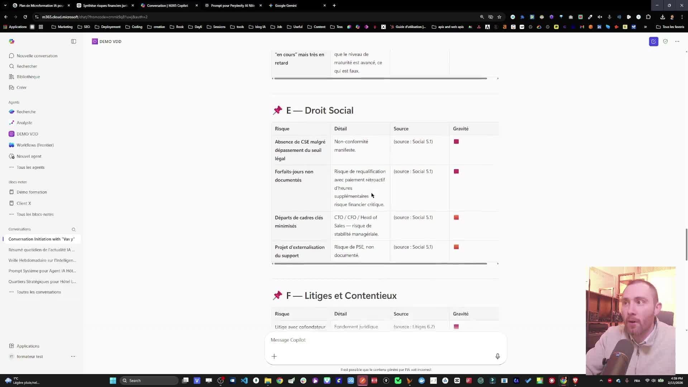Image resolution: width=688 pixels, height=387 pixels.
Task: Create a Nouvel agent
Action: tap(29, 156)
